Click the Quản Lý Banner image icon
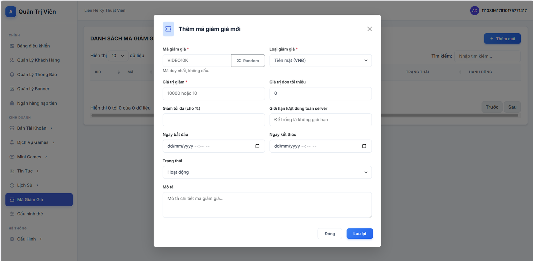This screenshot has width=533, height=261. 12,89
